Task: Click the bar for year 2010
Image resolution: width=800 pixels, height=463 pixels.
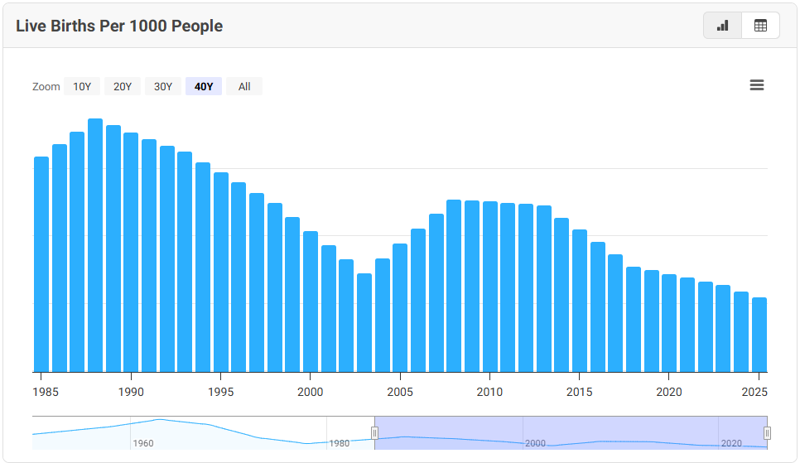Action: coord(489,287)
